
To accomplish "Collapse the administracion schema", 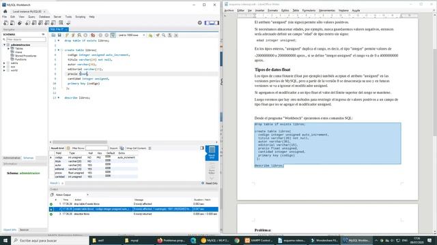I will (5, 45).
